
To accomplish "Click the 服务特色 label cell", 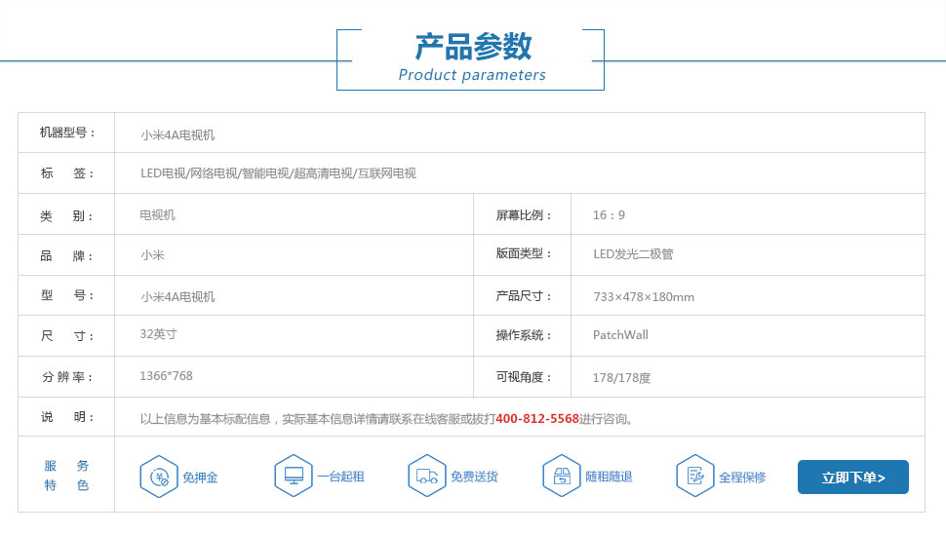I will tap(66, 475).
